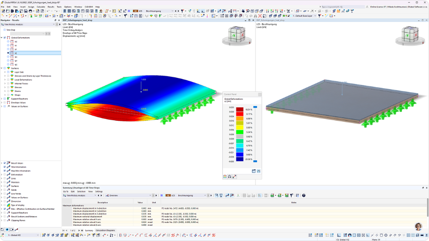Click the help question mark in results toolbar

304,195
